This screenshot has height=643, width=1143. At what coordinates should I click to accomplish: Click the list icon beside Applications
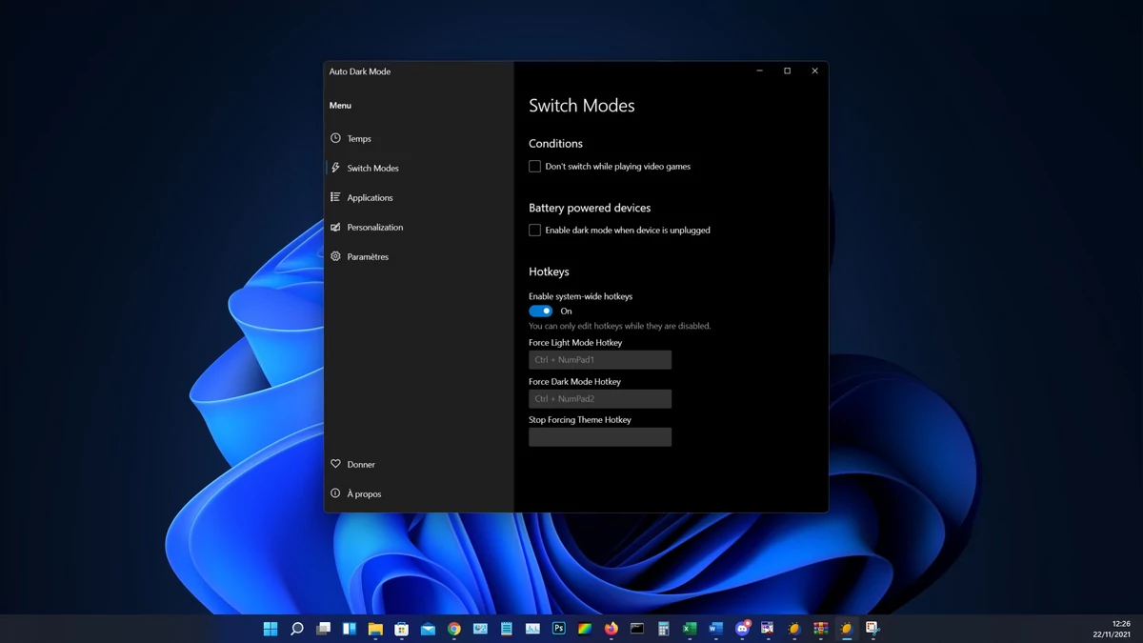[x=335, y=197]
